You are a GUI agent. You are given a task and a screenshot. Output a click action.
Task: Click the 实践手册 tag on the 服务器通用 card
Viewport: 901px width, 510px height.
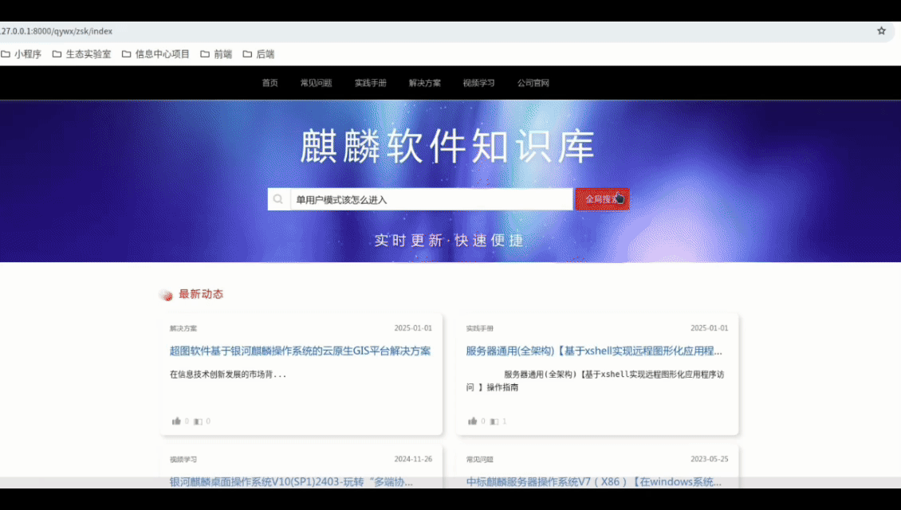click(x=480, y=328)
